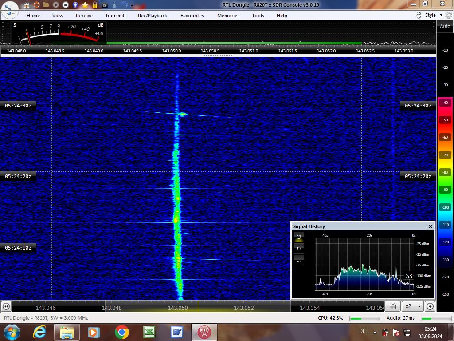Click the Stop radio icon
This screenshot has height=341, width=454.
pyautogui.click(x=66, y=5)
